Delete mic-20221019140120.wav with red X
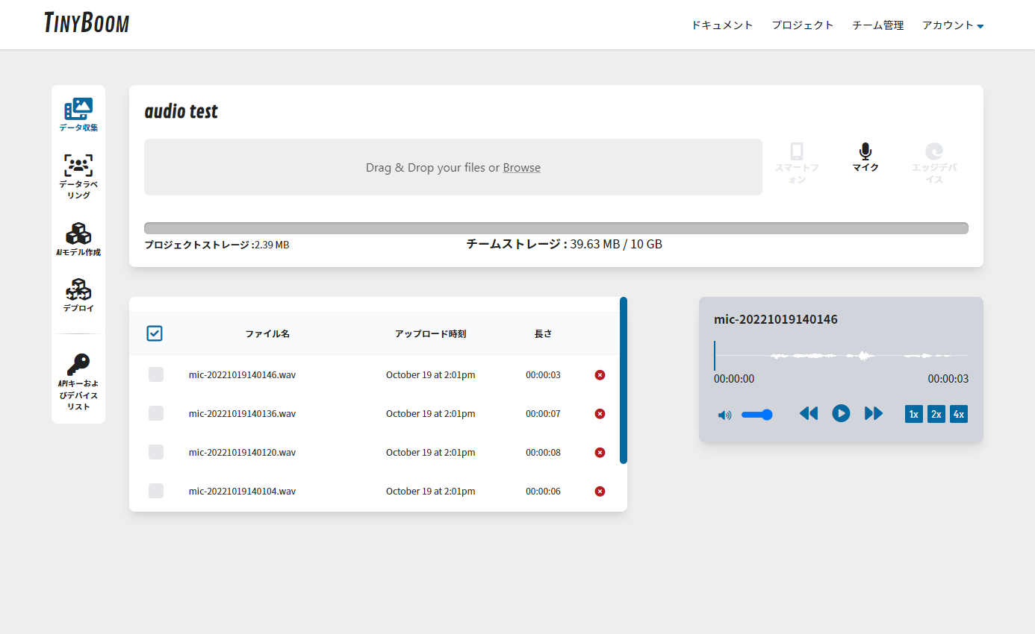This screenshot has width=1035, height=634. tap(600, 452)
